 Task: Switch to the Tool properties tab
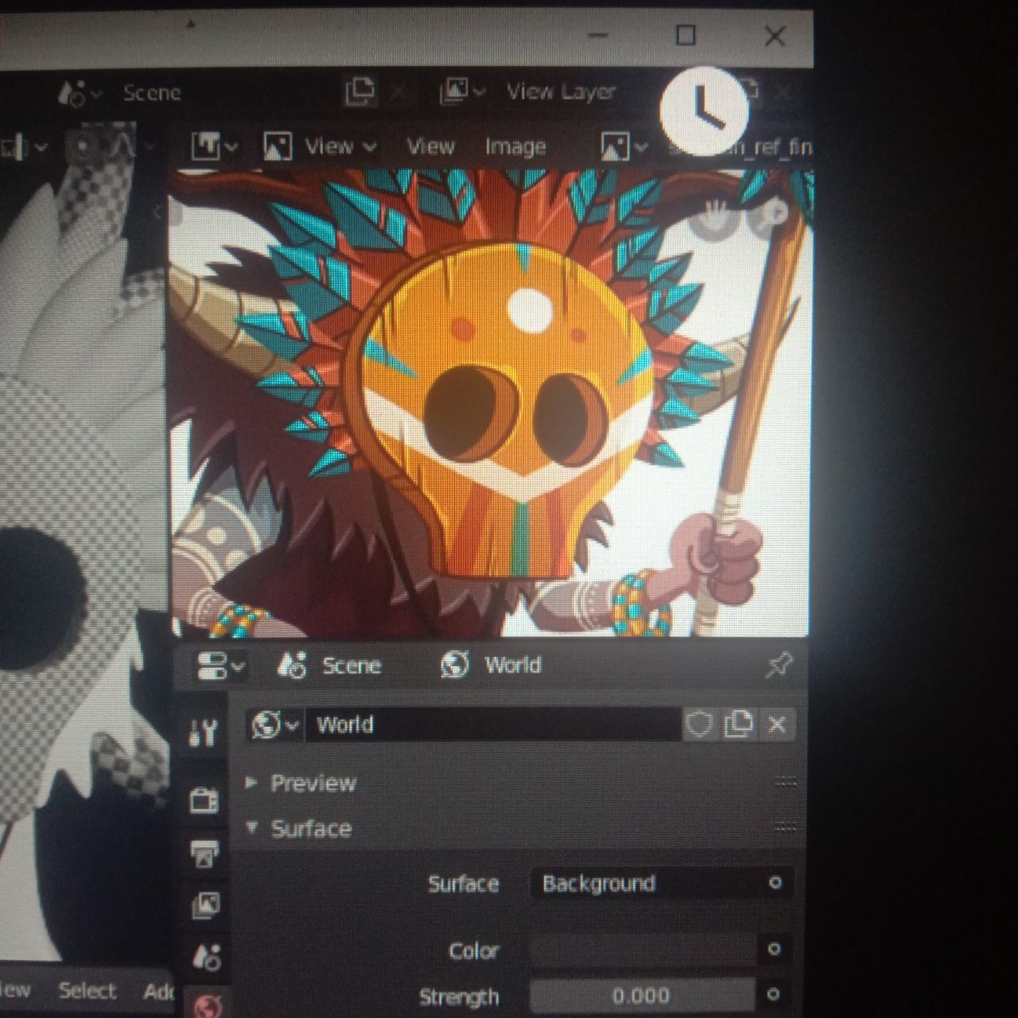click(x=204, y=732)
